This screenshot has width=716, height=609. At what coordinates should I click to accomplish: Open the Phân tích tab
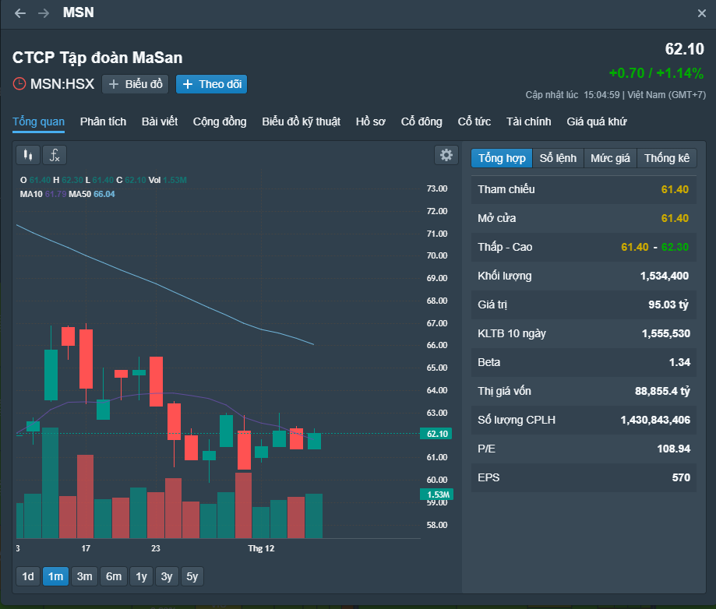tap(103, 122)
